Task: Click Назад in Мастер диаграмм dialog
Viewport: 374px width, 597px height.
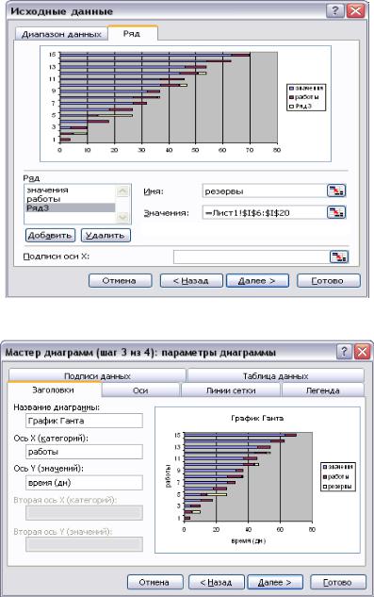Action: click(x=216, y=582)
